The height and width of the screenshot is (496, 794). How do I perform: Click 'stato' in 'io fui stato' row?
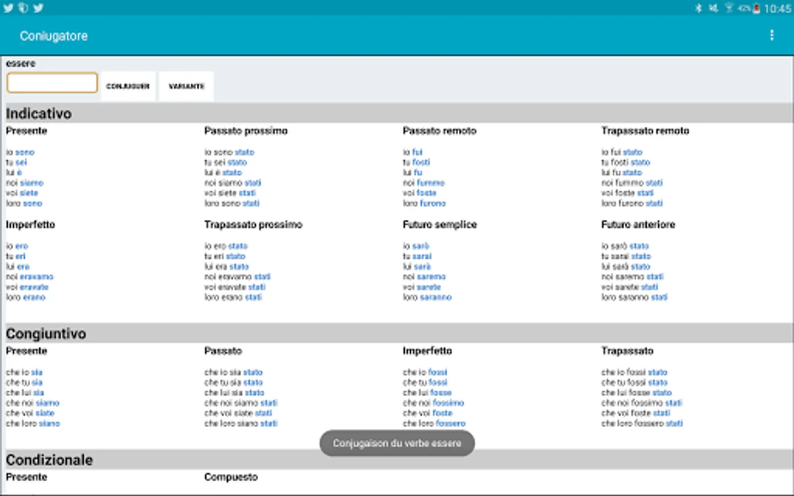632,152
